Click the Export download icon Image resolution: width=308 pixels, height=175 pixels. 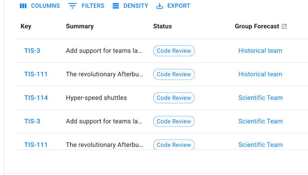tap(160, 6)
